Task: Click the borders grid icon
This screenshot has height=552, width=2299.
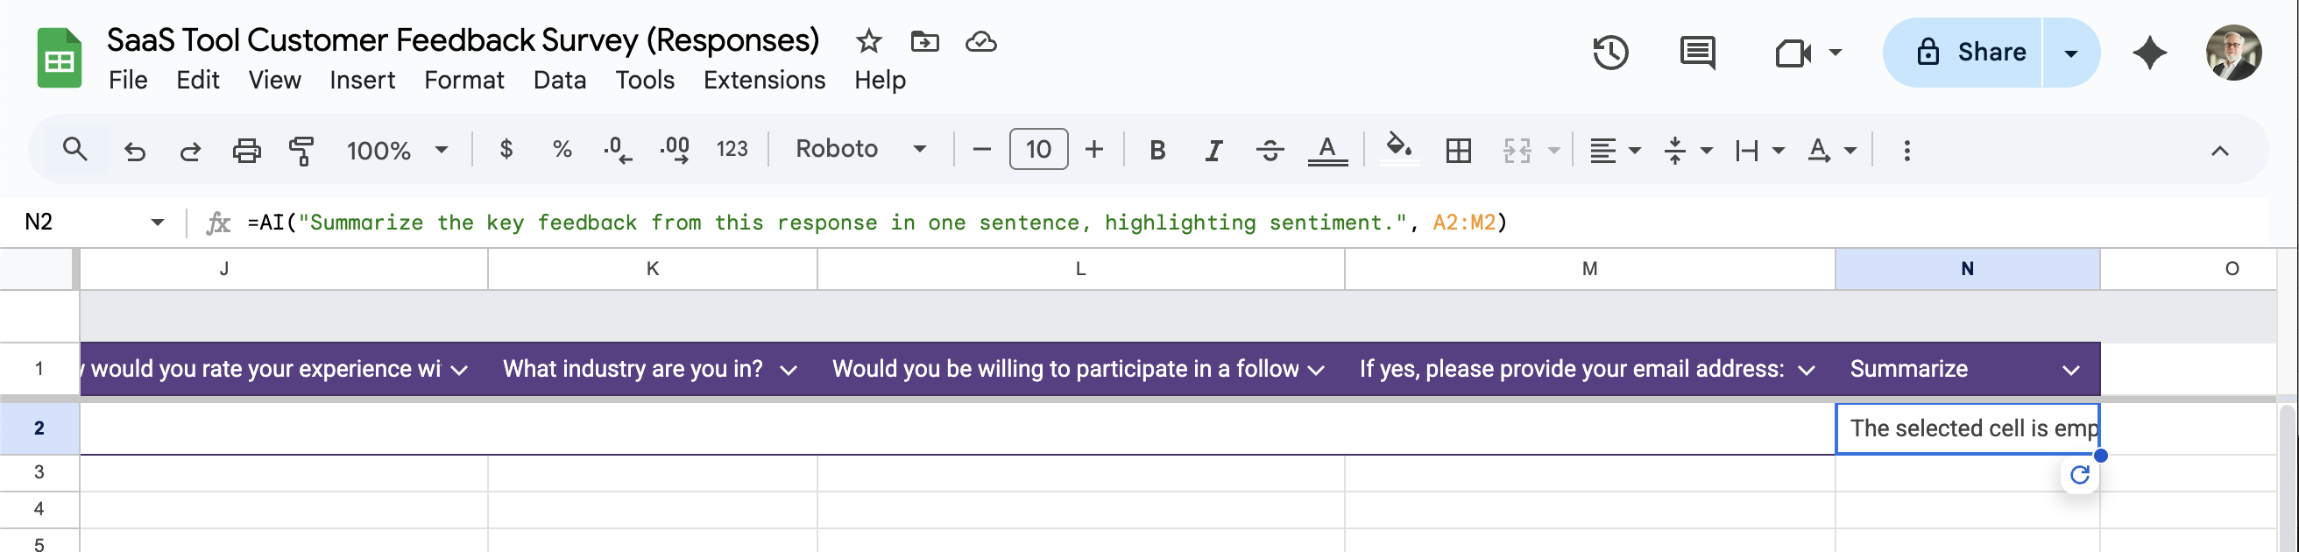Action: [x=1457, y=150]
